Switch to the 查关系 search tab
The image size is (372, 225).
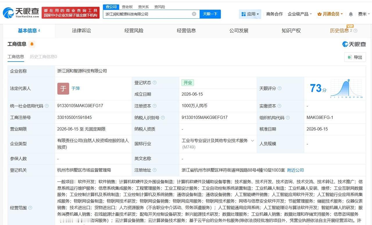pos(144,7)
